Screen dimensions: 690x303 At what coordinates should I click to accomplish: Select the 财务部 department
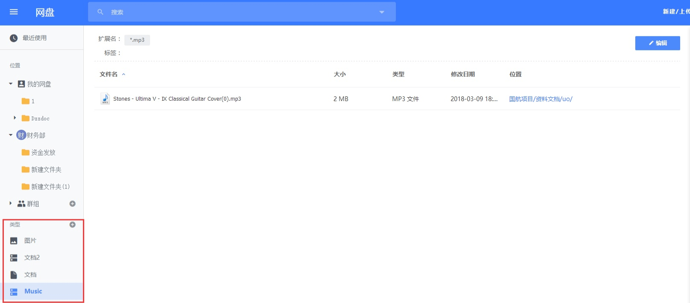36,135
